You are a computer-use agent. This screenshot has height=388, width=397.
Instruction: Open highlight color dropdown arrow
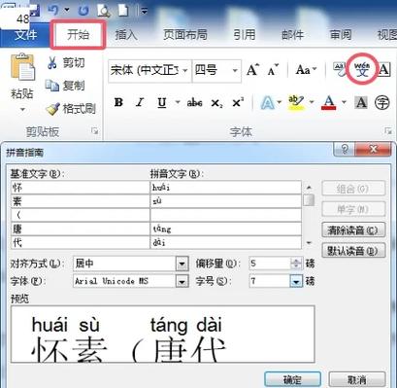pos(312,103)
